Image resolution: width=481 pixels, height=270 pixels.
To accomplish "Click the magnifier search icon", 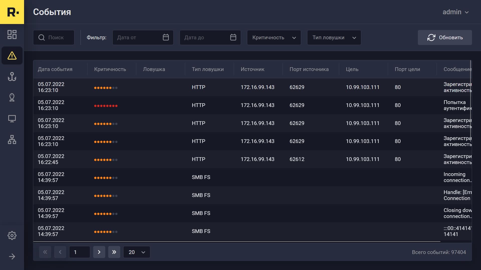I will [x=41, y=37].
